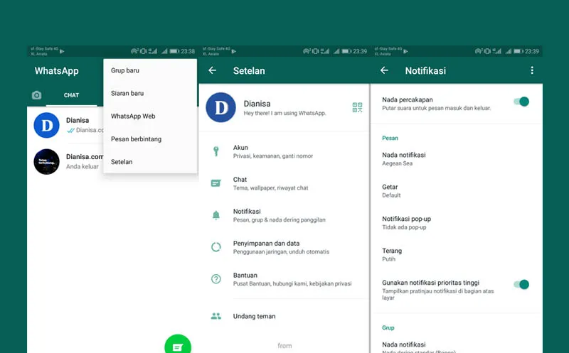Tap the green new chat floating button
569x353 pixels.
178,345
